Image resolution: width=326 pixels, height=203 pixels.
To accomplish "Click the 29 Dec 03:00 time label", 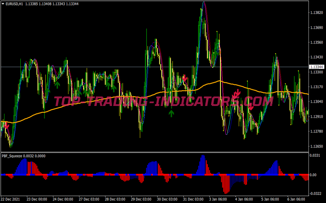I will point(141,199).
